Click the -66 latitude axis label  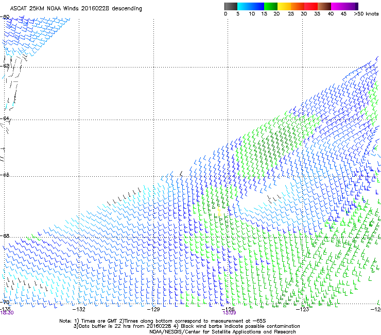5,175
